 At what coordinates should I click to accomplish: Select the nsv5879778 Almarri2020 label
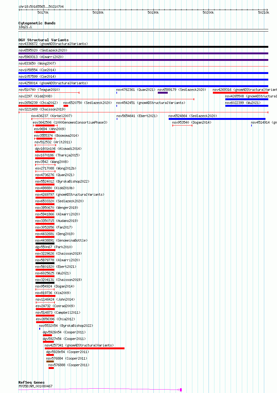pos(58,260)
